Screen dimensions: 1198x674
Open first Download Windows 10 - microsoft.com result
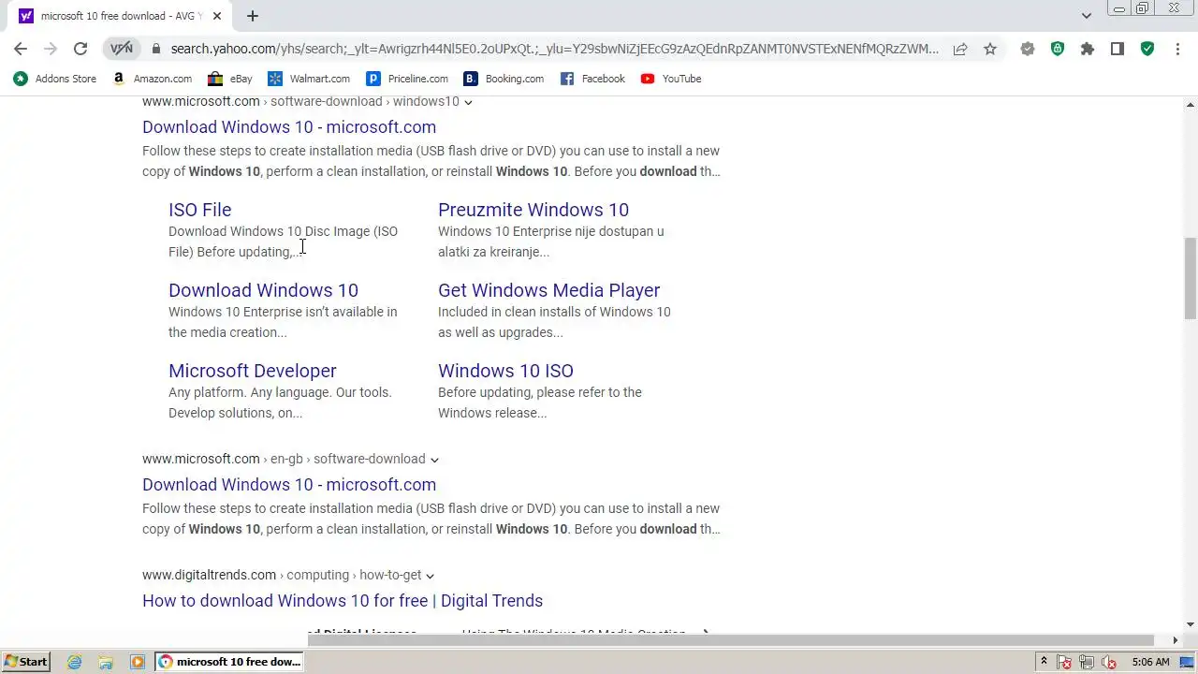point(289,127)
